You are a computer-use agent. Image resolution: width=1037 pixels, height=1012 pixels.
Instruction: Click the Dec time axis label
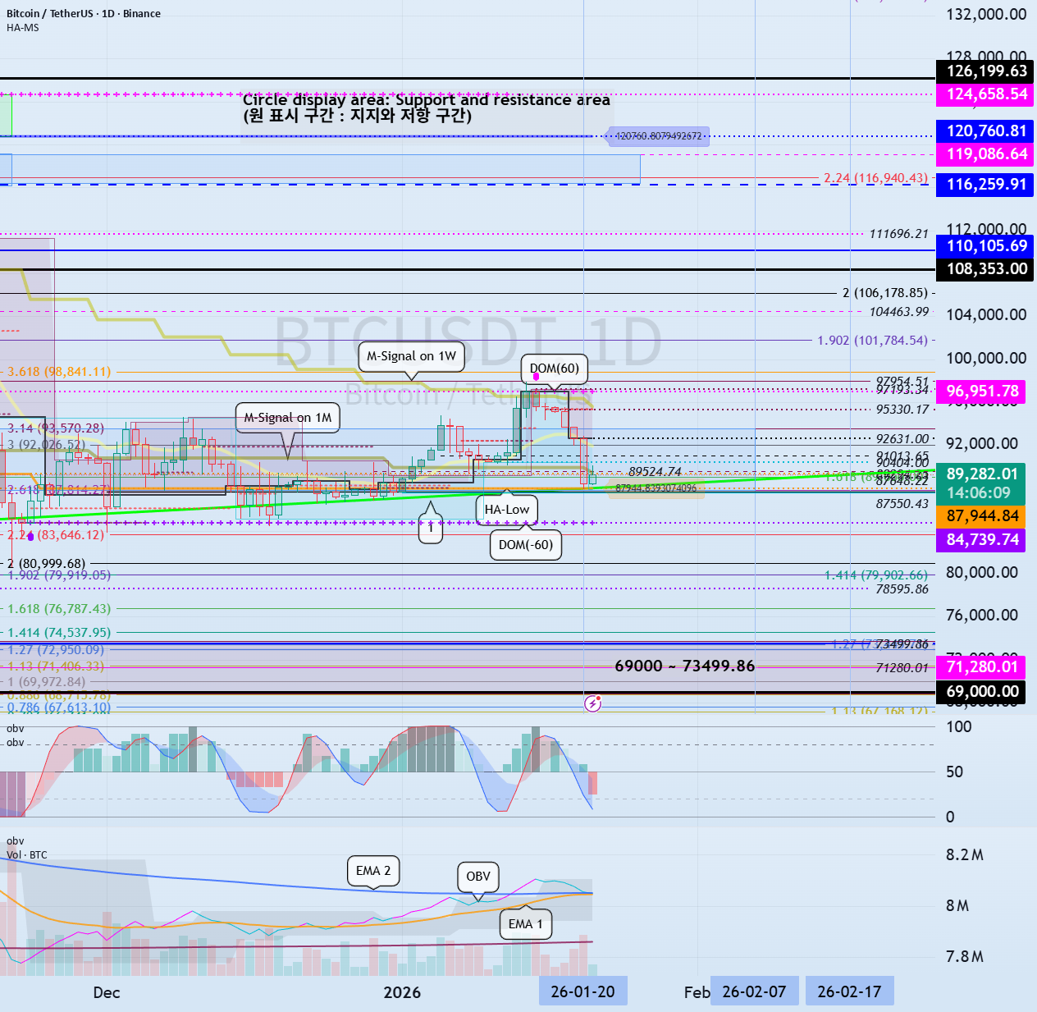107,992
